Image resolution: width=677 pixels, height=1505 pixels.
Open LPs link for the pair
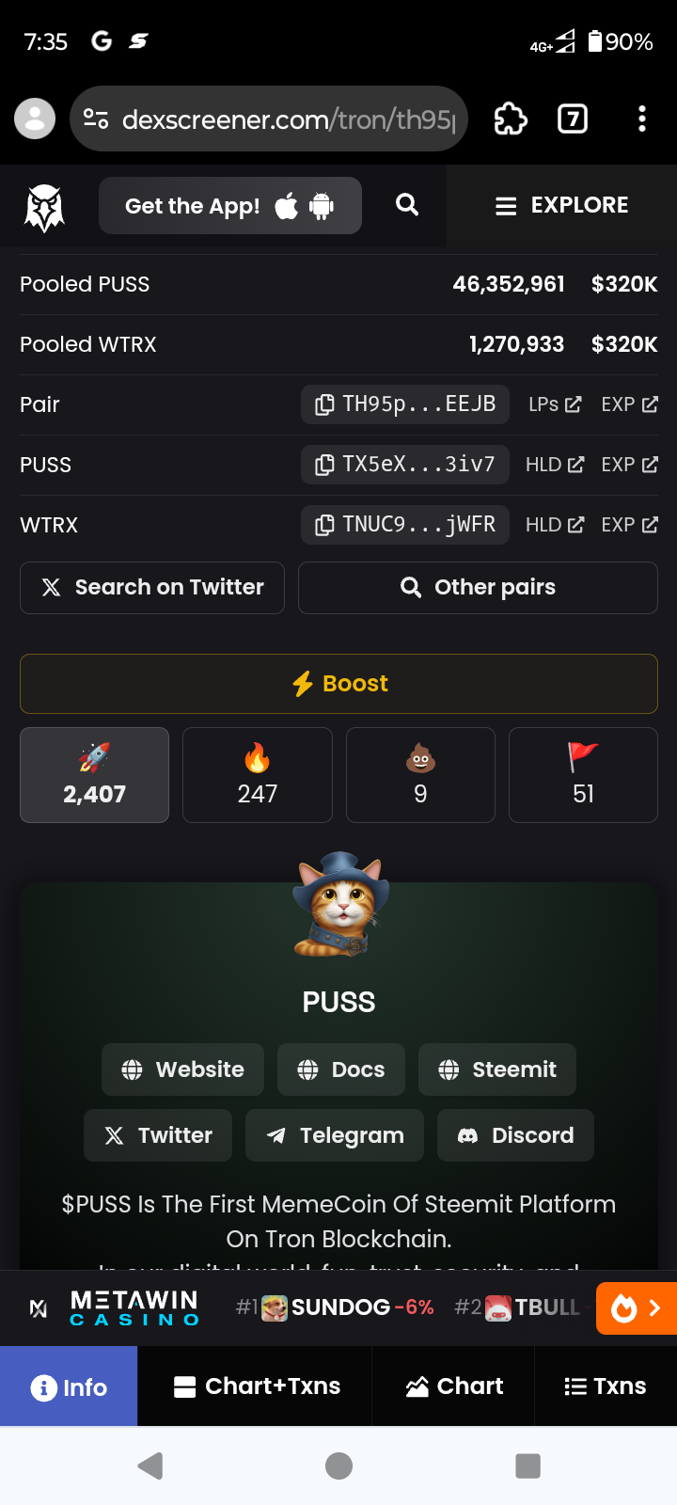(555, 404)
